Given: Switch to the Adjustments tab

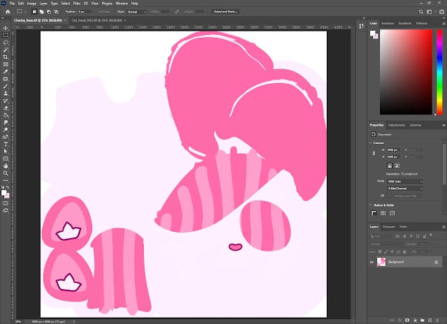Looking at the screenshot, I should pos(397,125).
